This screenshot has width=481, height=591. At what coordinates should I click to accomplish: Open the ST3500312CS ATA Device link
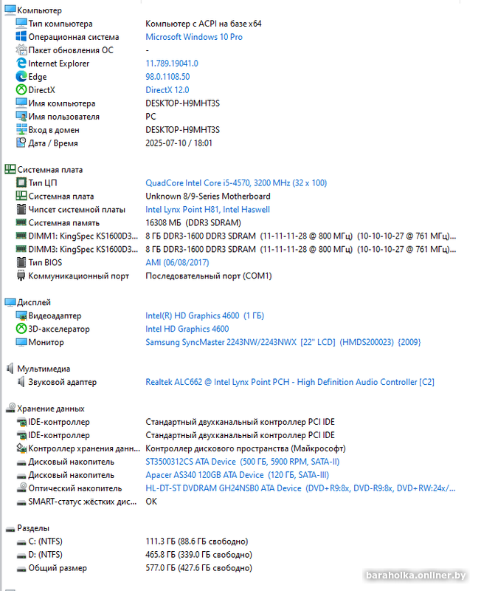point(243,461)
